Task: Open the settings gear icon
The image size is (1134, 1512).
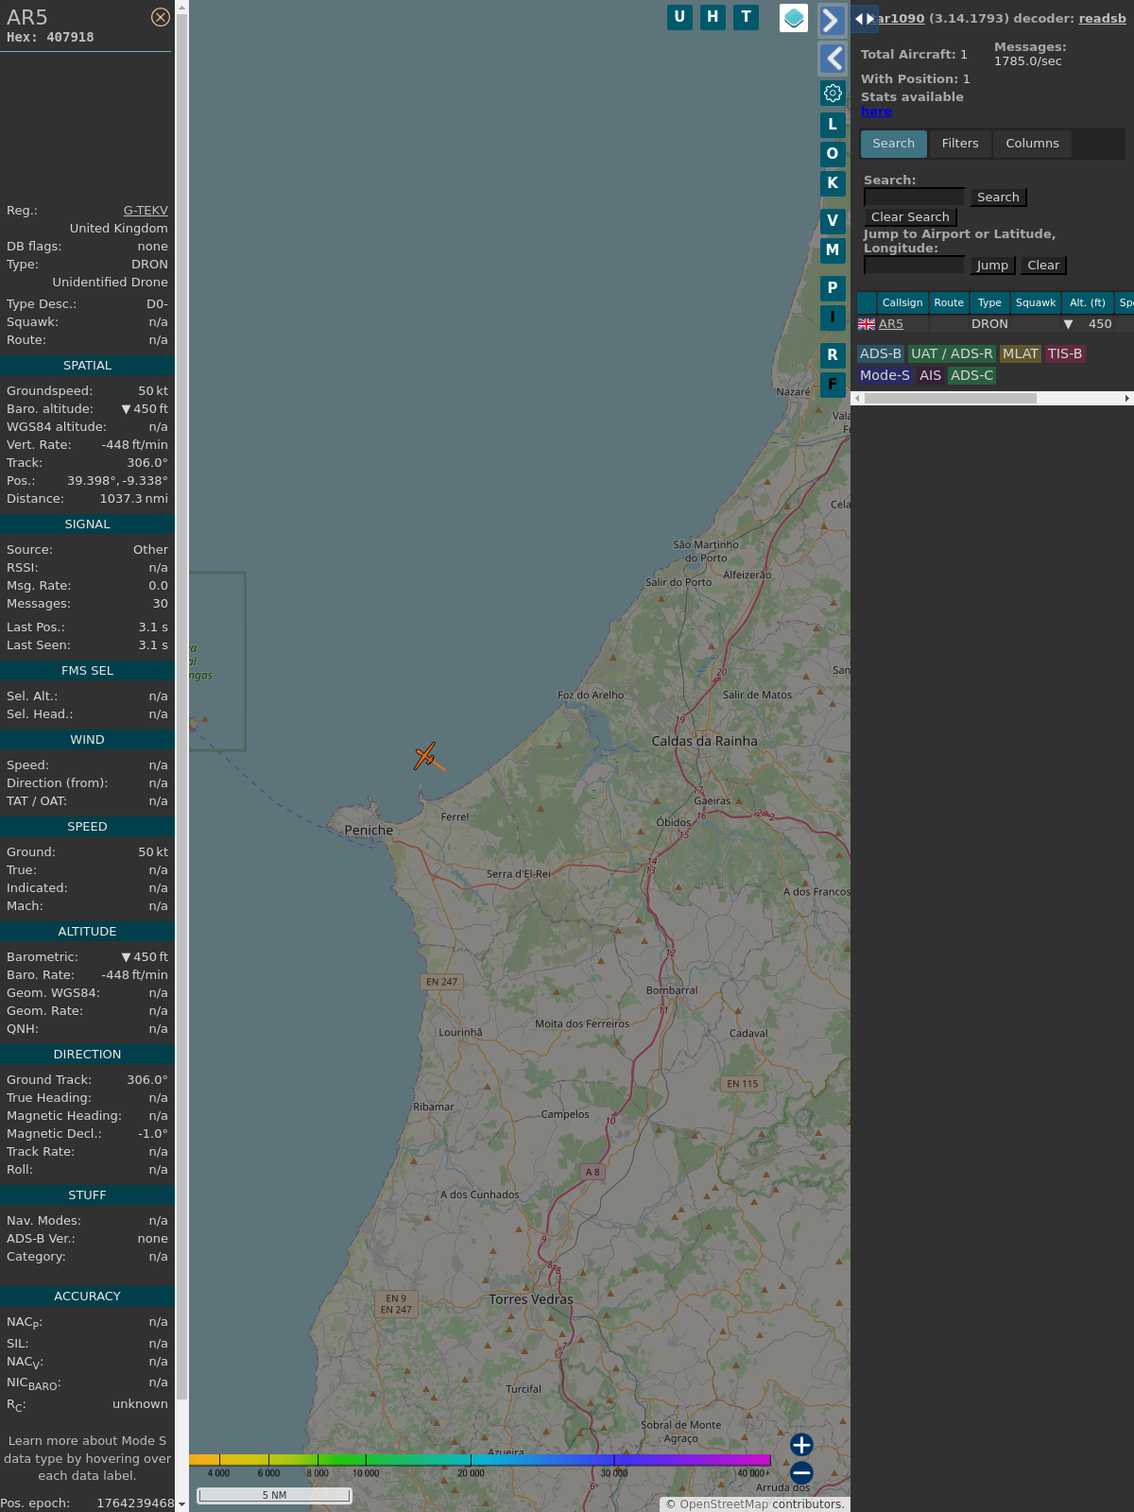Action: point(833,93)
